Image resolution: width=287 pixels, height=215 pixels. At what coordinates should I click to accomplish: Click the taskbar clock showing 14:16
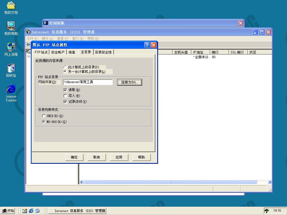click(x=277, y=211)
